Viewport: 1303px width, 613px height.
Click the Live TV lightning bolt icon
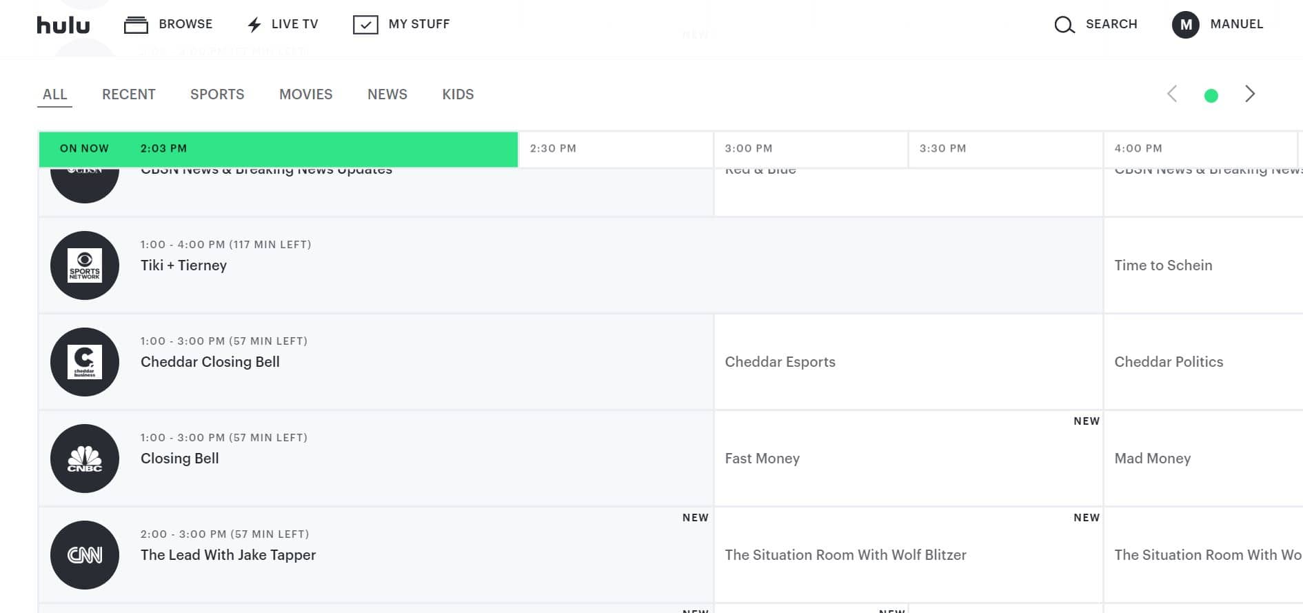click(254, 25)
